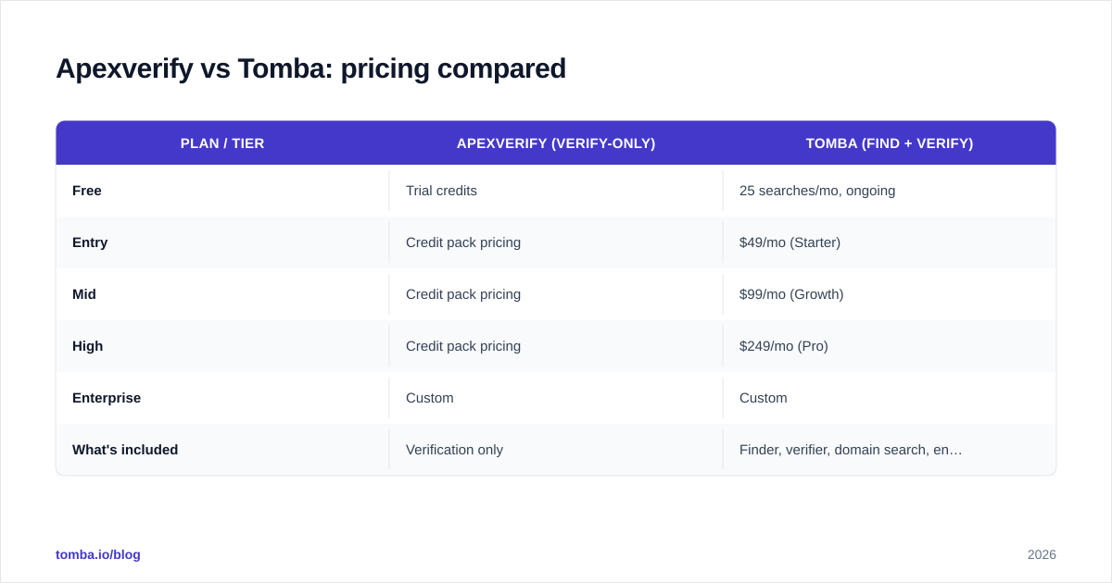The height and width of the screenshot is (583, 1112).
Task: Select the 'Enterprise' row label
Action: point(107,398)
